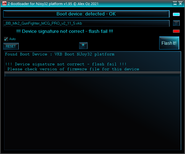Click the firmware file path field
185x154 pixels.
[x=86, y=23]
